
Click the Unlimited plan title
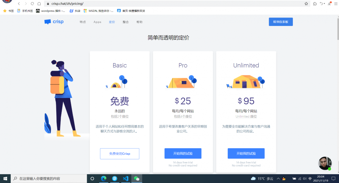(246, 65)
